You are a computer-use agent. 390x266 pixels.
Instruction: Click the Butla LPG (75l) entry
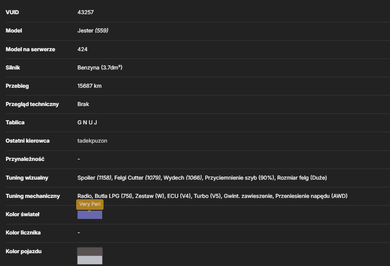point(114,196)
